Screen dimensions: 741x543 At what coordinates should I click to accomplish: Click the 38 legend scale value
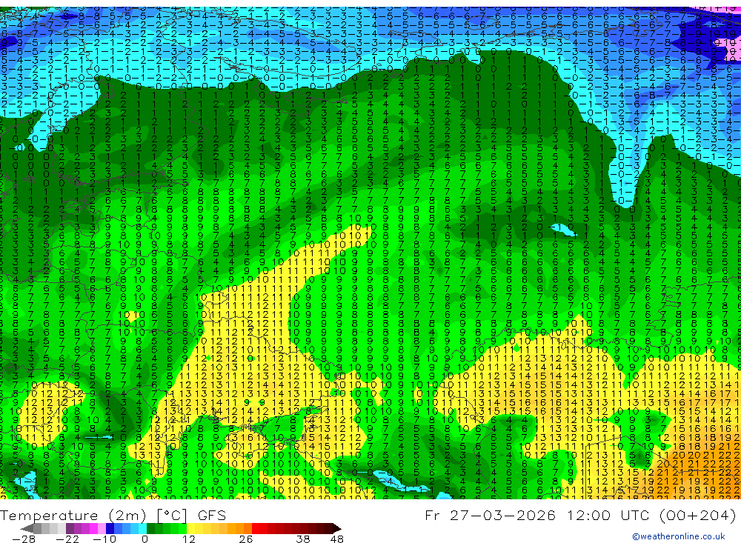point(303,539)
